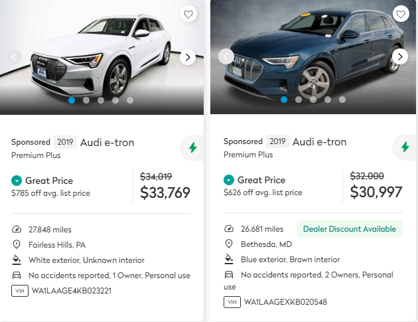Screen dimensions: 418x322
Task: Show previous photo of white Audi
Action: click(15, 57)
